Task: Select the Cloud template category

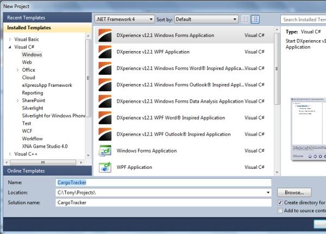Action: click(x=28, y=78)
